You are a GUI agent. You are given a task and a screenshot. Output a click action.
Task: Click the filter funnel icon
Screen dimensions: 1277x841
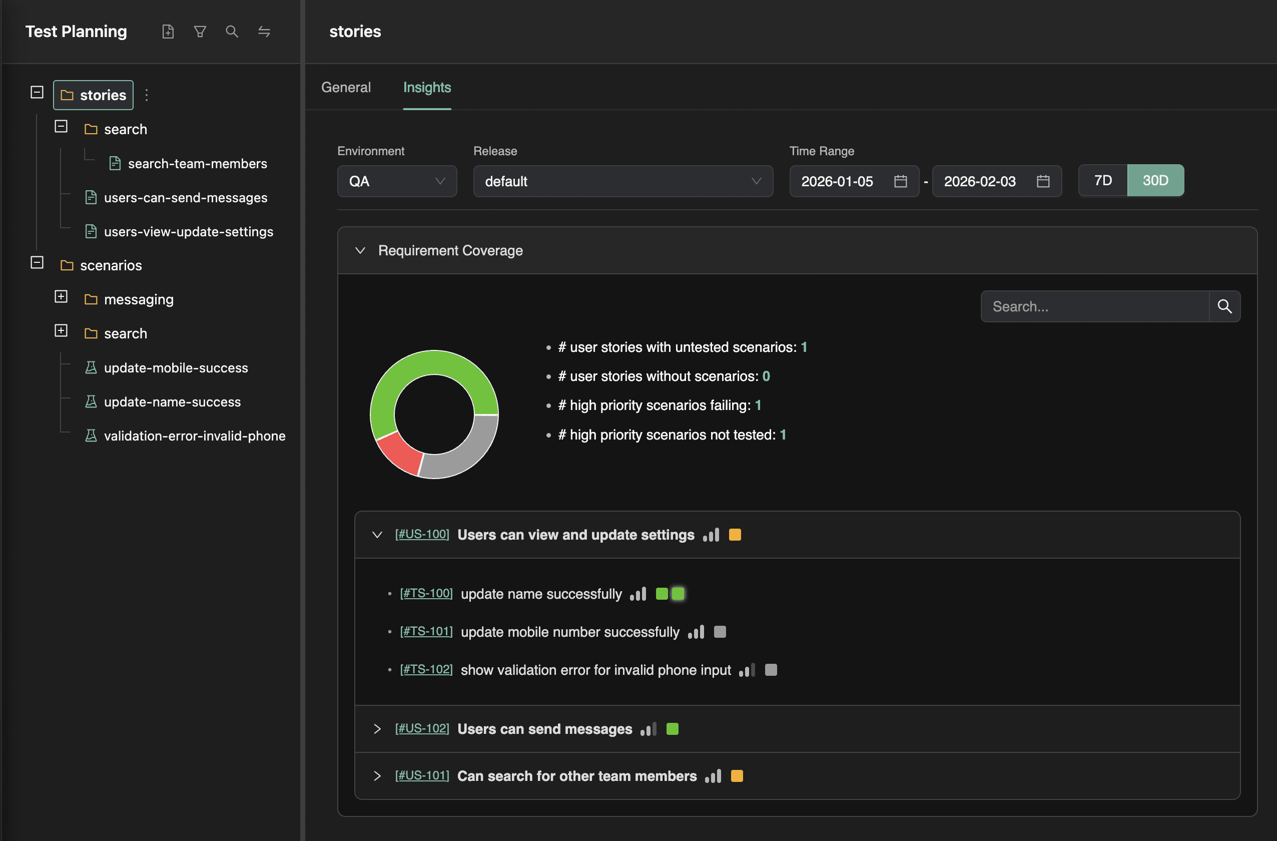coord(200,32)
